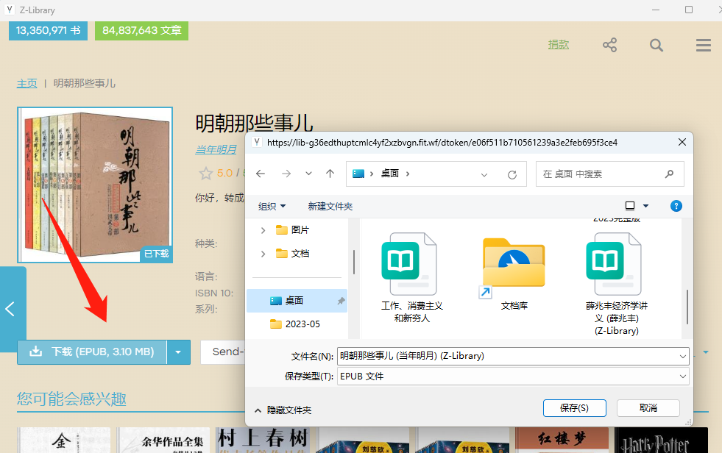The height and width of the screenshot is (453, 722).
Task: Select 薛兆丰经济学讲义 epub file
Action: point(616,284)
